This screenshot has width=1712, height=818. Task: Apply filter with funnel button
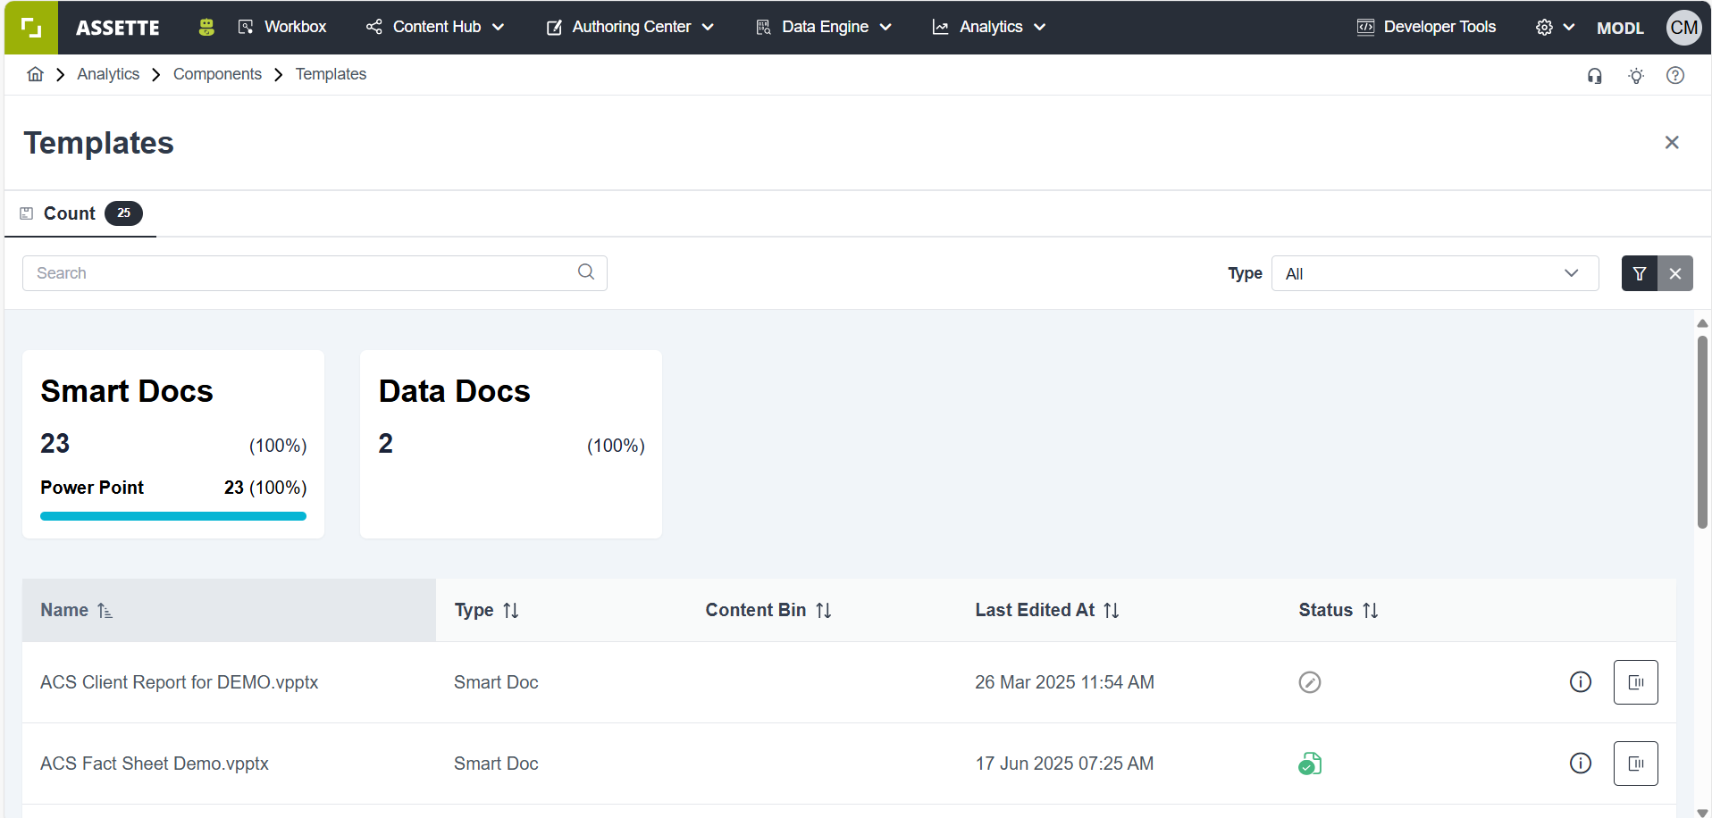pyautogui.click(x=1640, y=273)
